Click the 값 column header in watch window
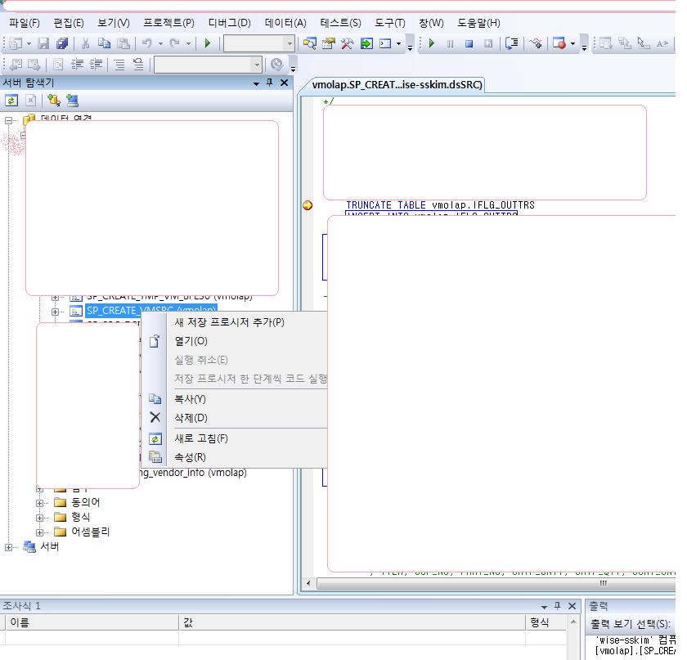 pyautogui.click(x=352, y=622)
